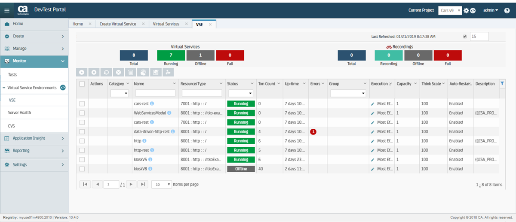Open CVS in the sidebar
Image resolution: width=516 pixels, height=222 pixels.
click(x=34, y=126)
